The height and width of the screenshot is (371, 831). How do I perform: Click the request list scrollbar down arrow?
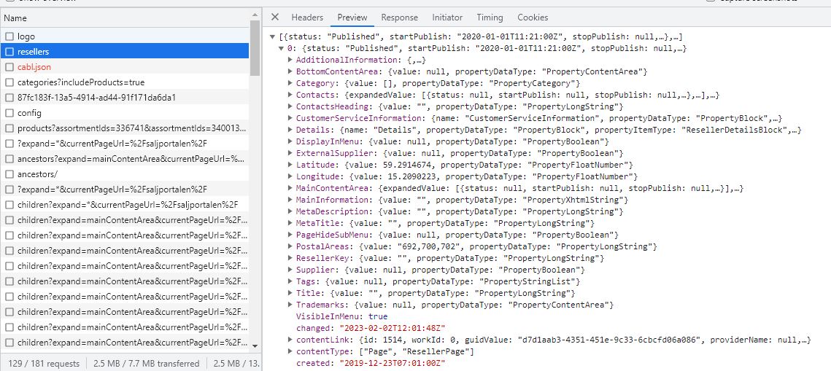pos(255,345)
